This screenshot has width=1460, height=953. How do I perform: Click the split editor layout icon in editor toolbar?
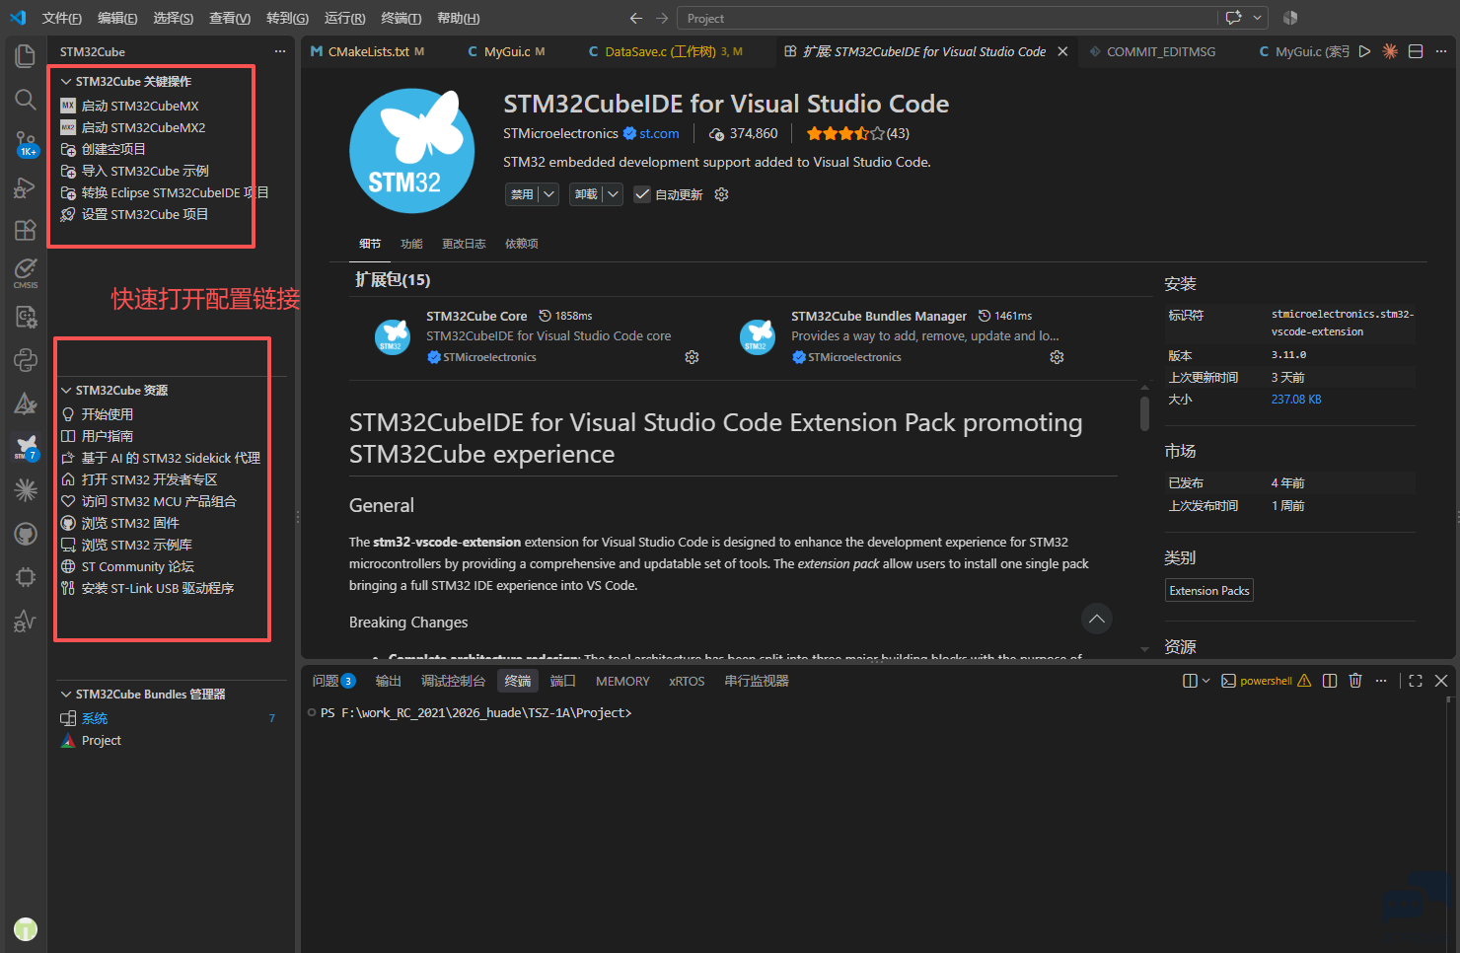pos(1416,51)
